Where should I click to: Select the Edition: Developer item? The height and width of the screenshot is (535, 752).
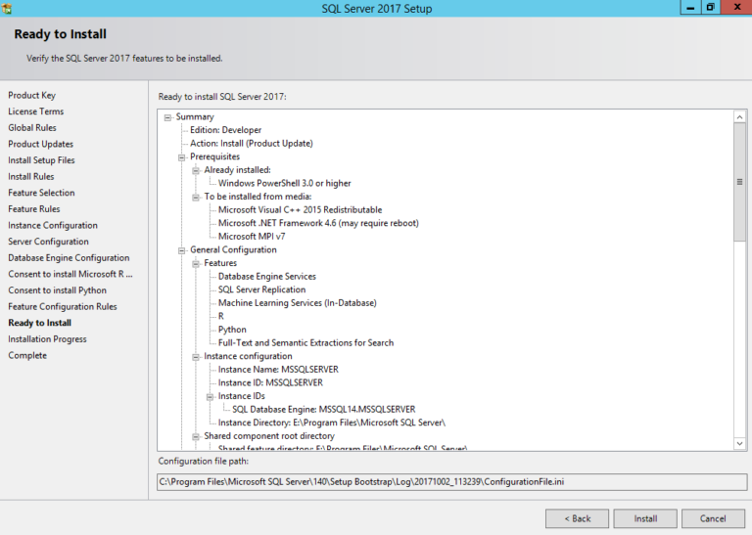(x=225, y=130)
